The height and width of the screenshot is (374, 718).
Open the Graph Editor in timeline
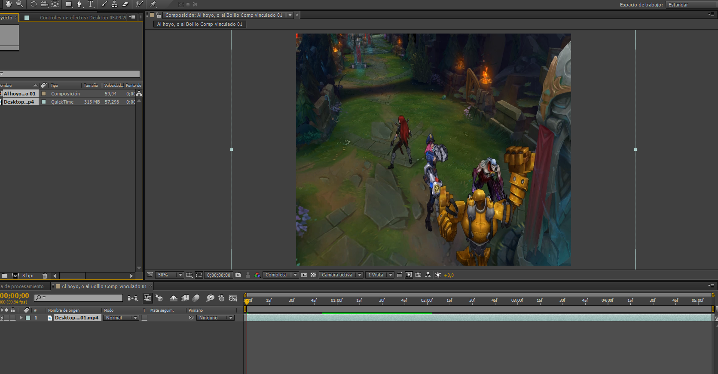(233, 298)
